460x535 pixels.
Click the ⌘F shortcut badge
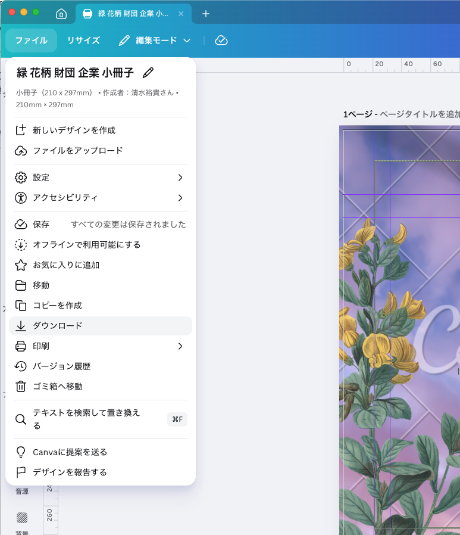coord(177,419)
